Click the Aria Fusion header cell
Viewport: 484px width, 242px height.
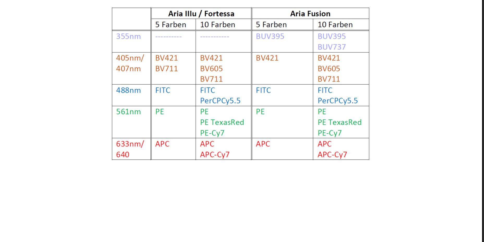[x=310, y=14]
